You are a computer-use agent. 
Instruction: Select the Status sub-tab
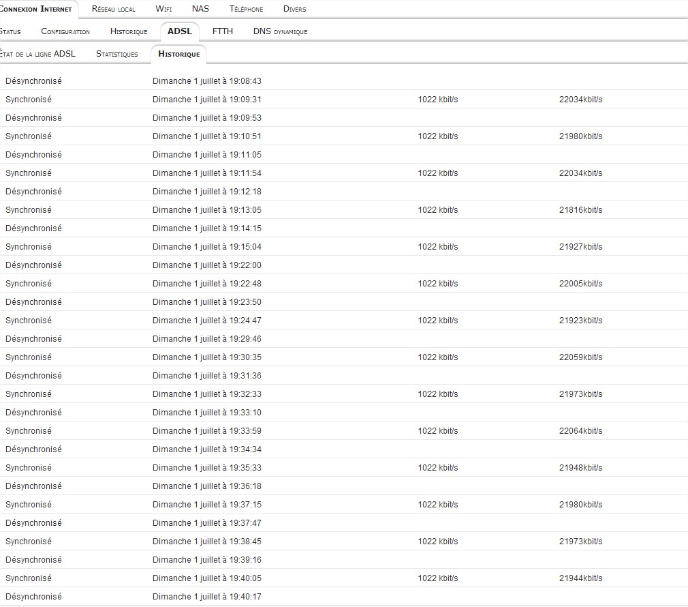tap(10, 31)
